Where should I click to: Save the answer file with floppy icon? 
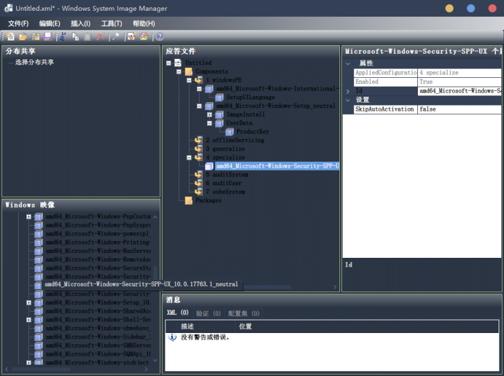[48, 36]
